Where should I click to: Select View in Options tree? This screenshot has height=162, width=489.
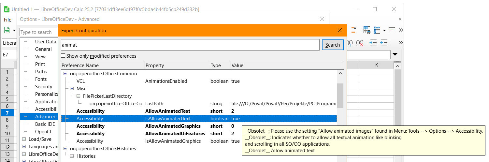(40, 57)
